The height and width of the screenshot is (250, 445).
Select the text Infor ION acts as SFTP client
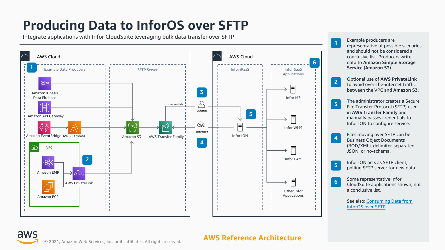pyautogui.click(x=381, y=165)
